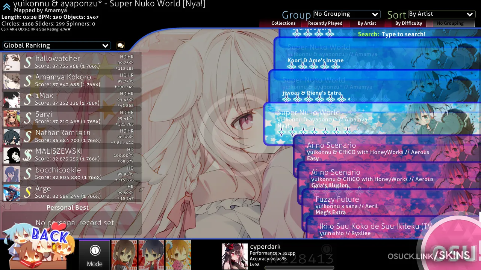Click the 1Max player name
Viewport: 481px width, 270px height.
click(x=44, y=96)
